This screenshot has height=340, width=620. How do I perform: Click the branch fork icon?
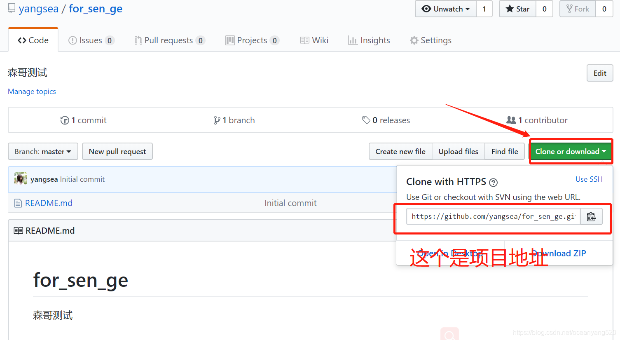tap(217, 120)
